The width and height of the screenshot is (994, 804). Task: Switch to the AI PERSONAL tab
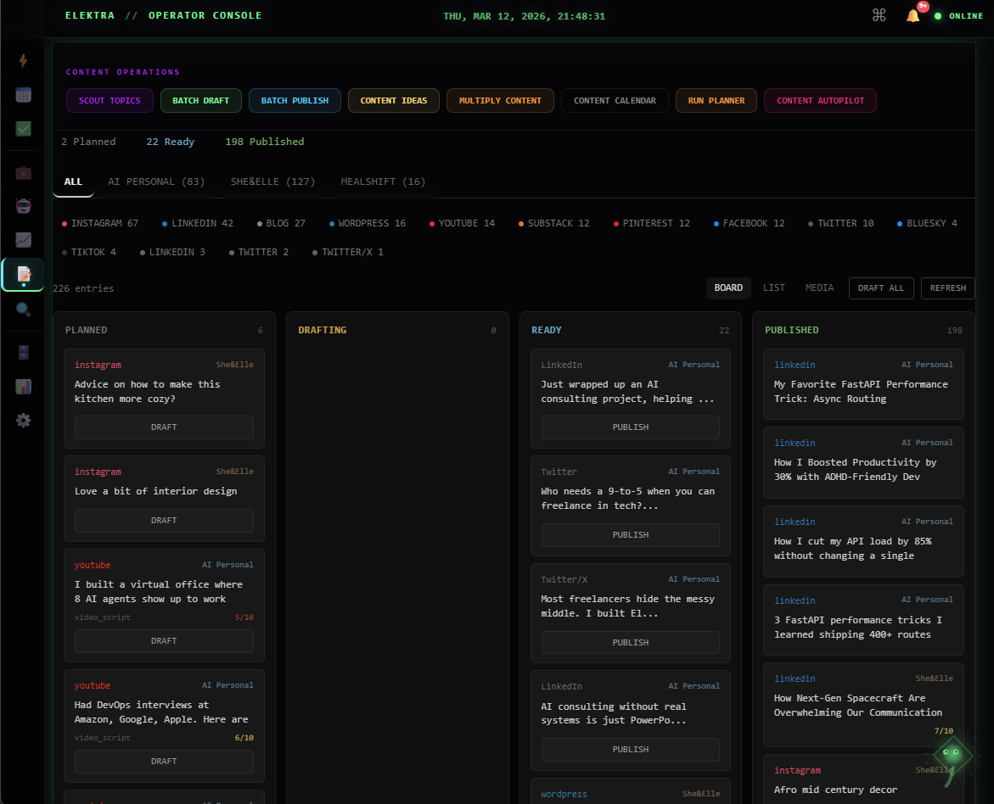click(156, 181)
